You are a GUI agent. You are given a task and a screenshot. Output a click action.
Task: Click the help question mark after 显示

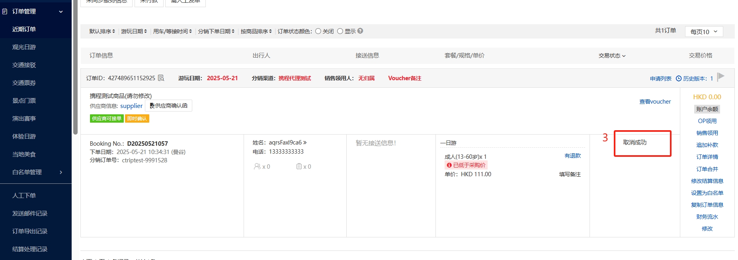point(360,31)
